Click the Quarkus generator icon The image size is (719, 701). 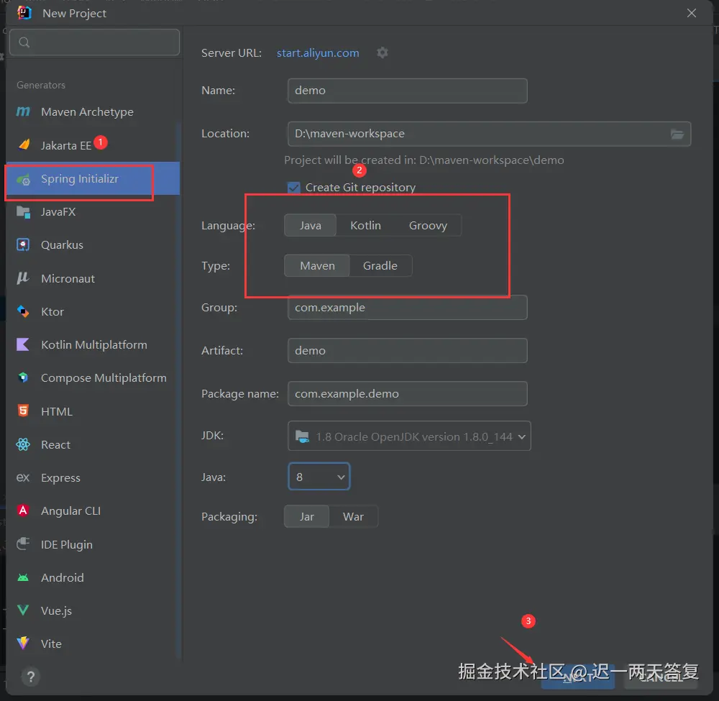pyautogui.click(x=23, y=245)
